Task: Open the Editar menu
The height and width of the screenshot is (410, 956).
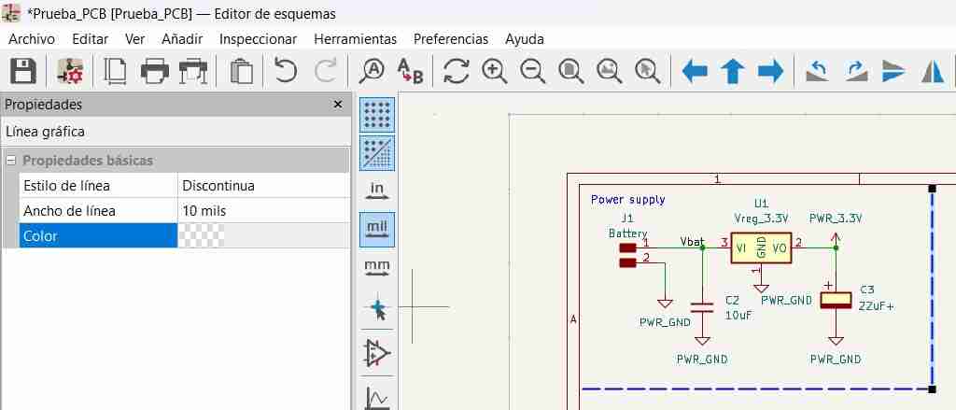Action: tap(91, 39)
